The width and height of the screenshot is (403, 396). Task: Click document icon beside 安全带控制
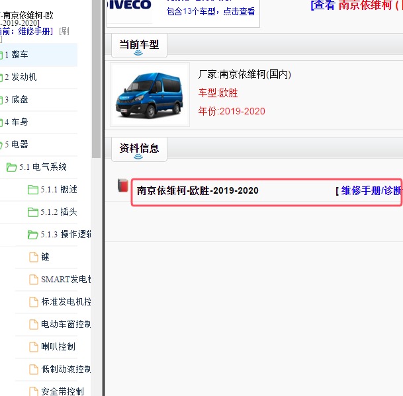(33, 391)
